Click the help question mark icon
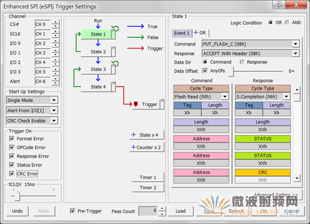The width and height of the screenshot is (310, 224). click(x=279, y=5)
